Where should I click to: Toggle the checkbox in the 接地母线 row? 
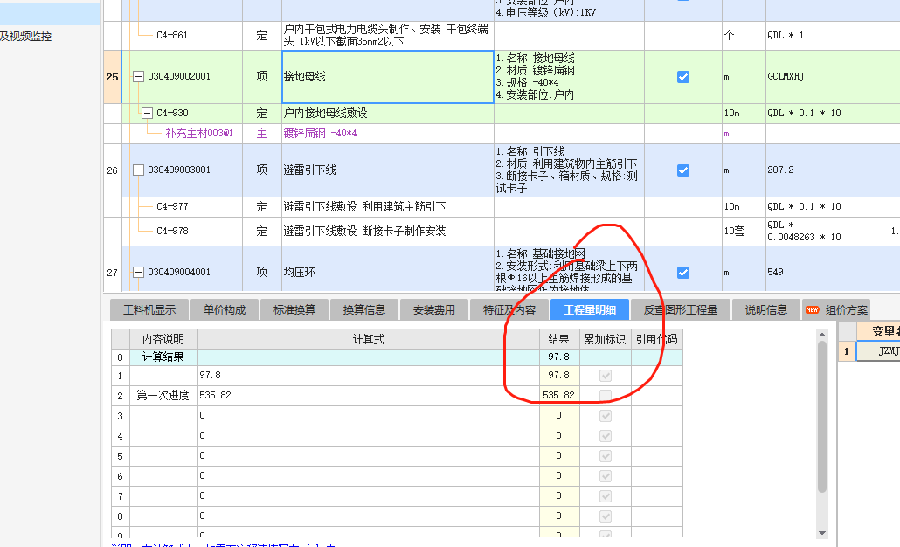click(683, 77)
